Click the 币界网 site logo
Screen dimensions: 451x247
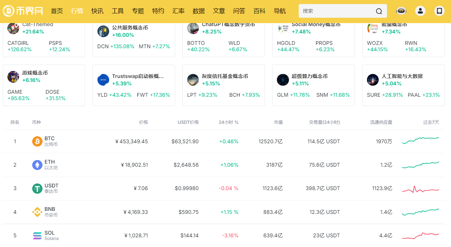23,11
